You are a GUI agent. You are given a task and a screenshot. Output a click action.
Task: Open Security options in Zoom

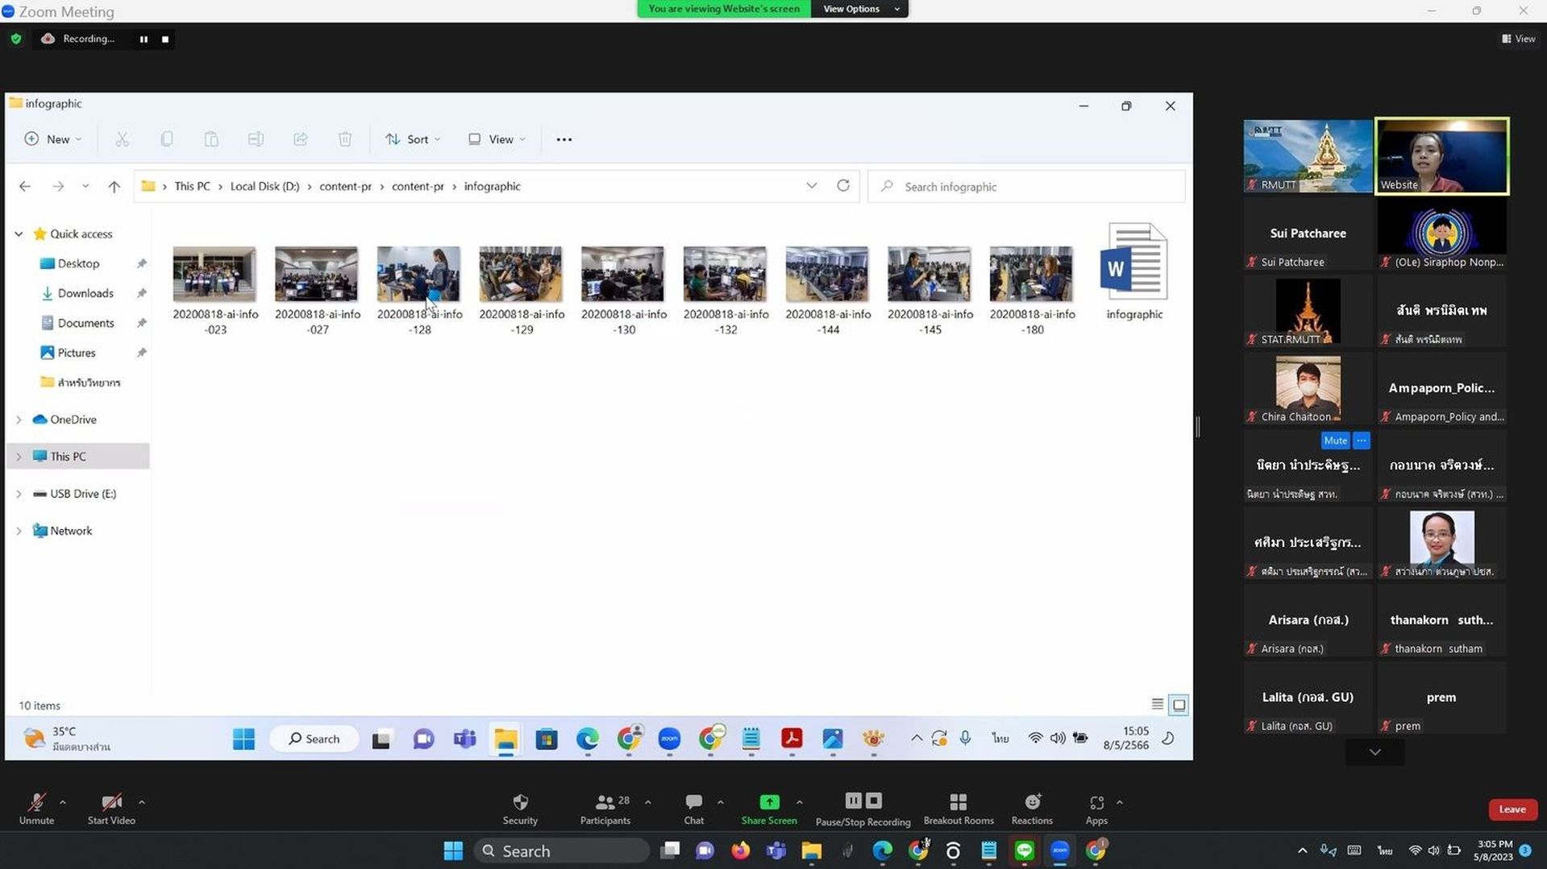tap(520, 809)
